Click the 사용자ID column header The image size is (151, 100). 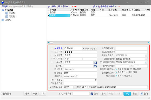point(75,10)
